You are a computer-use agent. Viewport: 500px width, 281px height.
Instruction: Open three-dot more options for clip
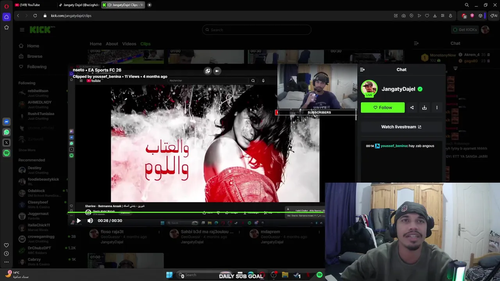437,107
